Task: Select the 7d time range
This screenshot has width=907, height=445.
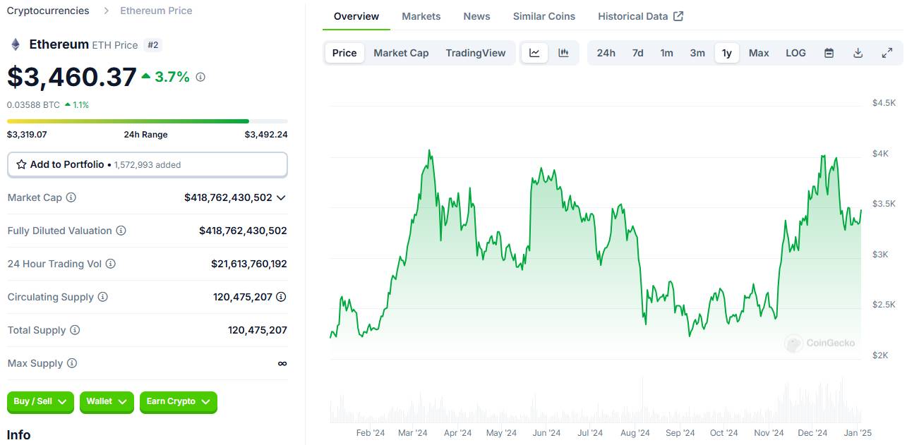Action: click(637, 53)
